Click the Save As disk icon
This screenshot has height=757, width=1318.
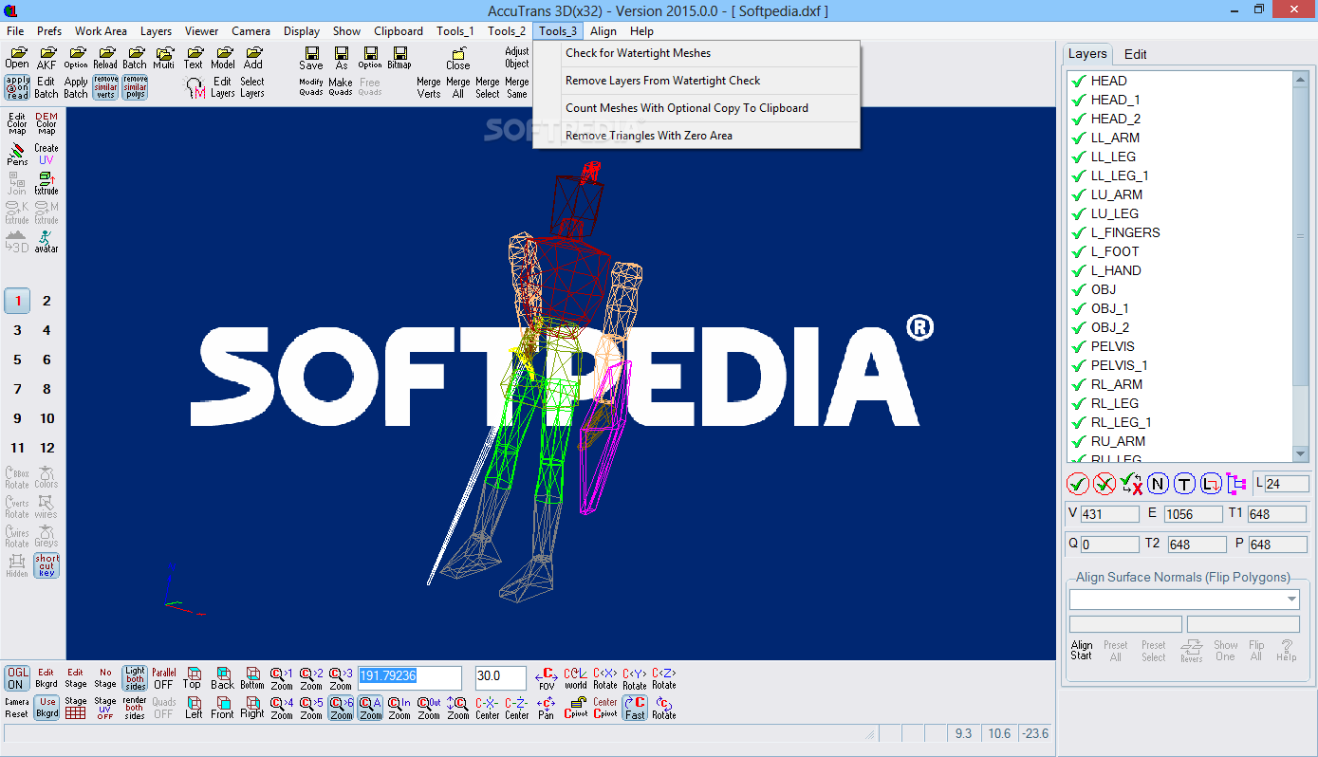click(341, 58)
